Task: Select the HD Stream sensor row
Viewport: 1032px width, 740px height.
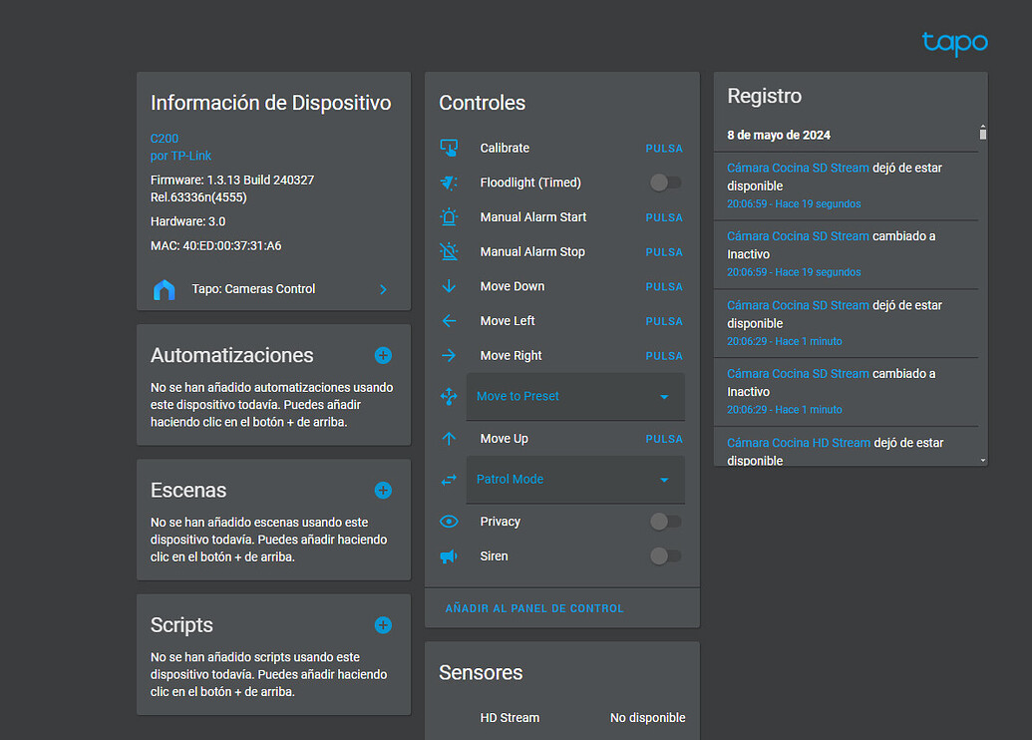Action: pos(562,718)
